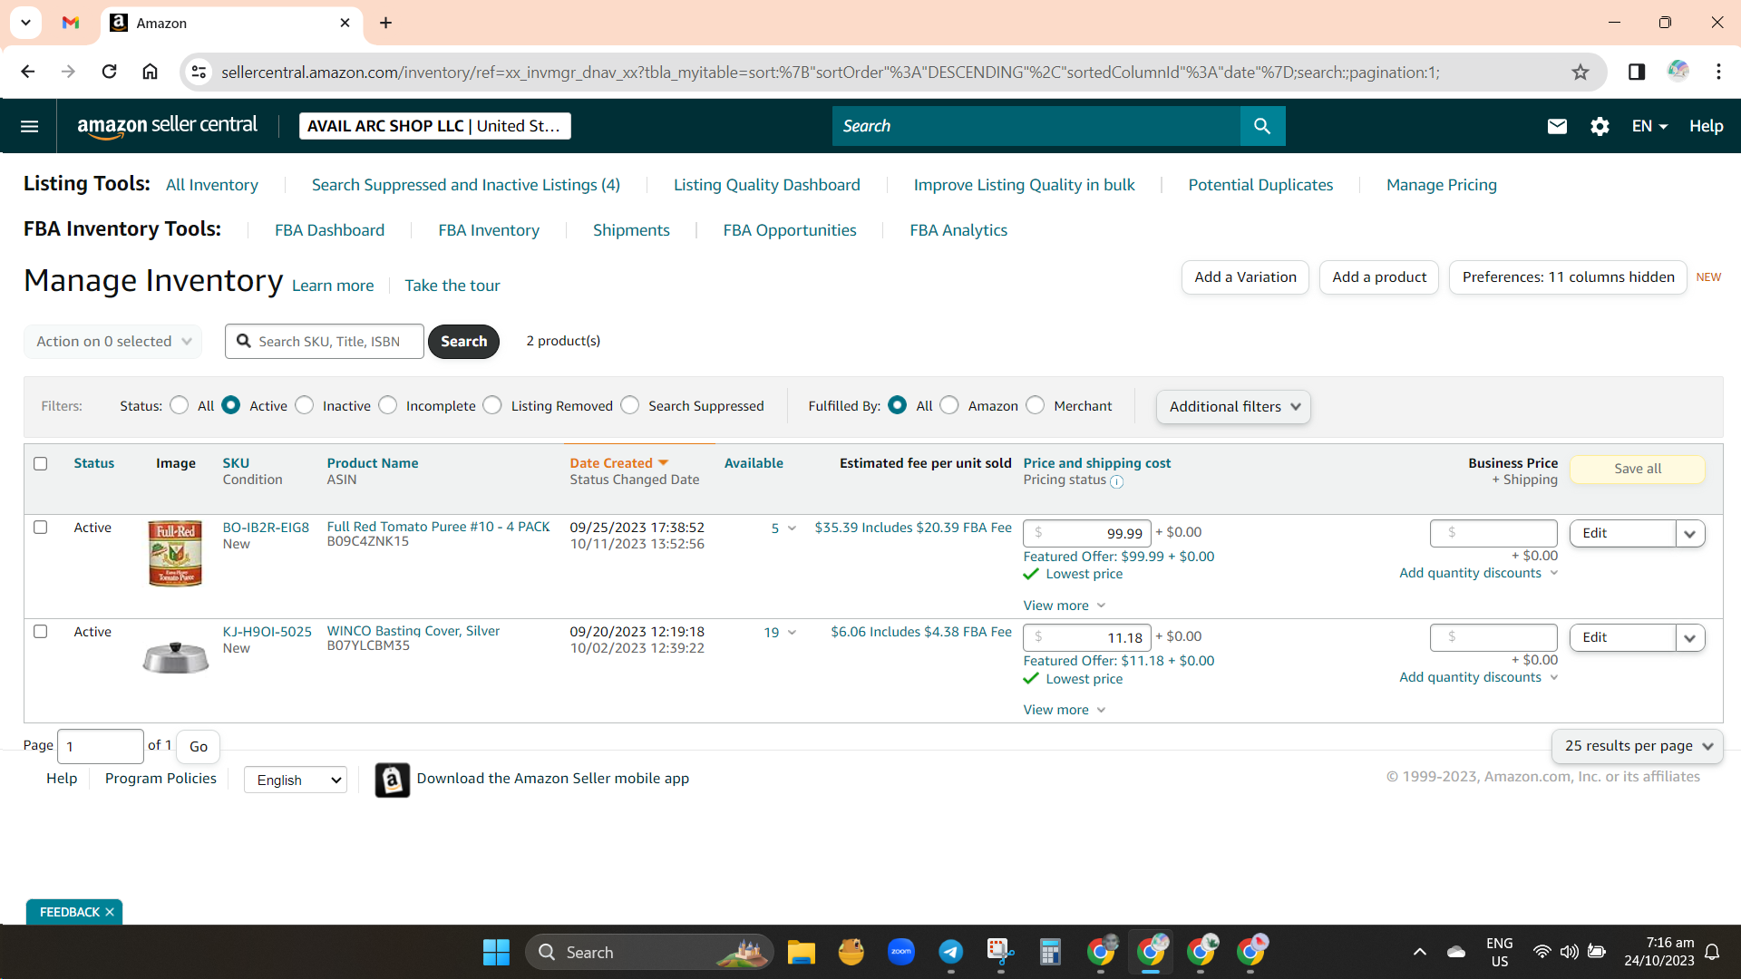This screenshot has width=1741, height=979.
Task: Click the Save all button
Action: point(1638,469)
